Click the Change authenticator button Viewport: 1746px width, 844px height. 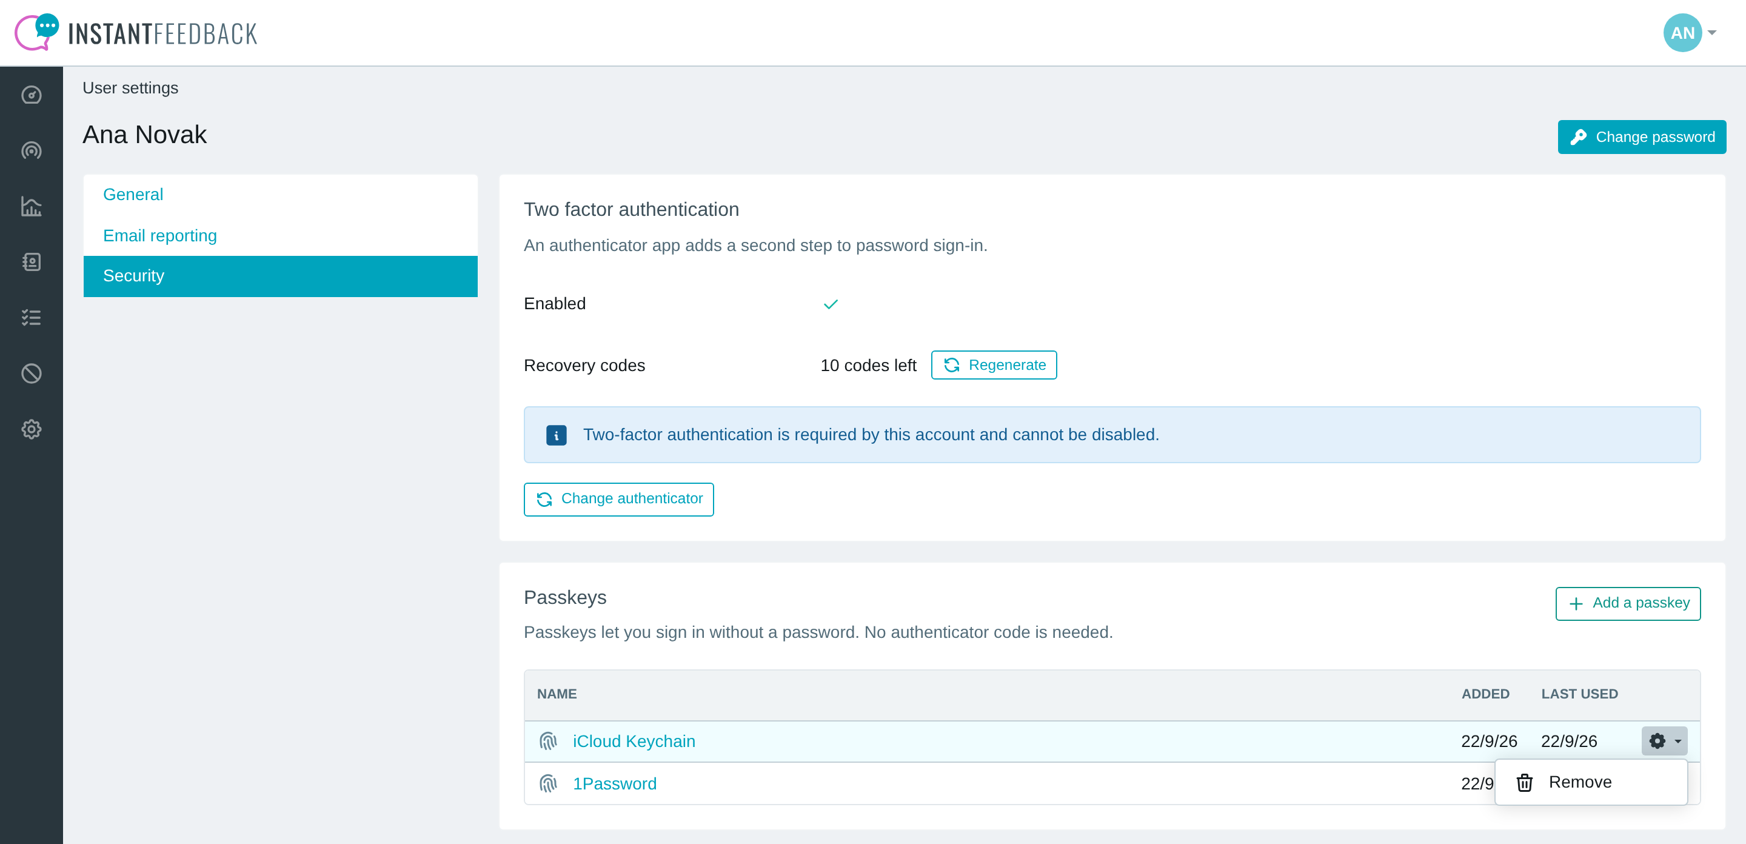[x=619, y=499]
